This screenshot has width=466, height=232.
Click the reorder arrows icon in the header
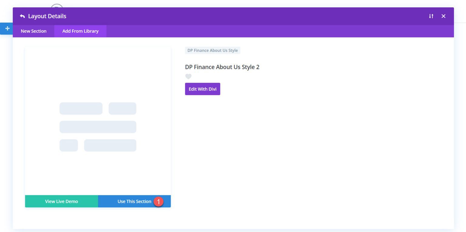tap(431, 16)
